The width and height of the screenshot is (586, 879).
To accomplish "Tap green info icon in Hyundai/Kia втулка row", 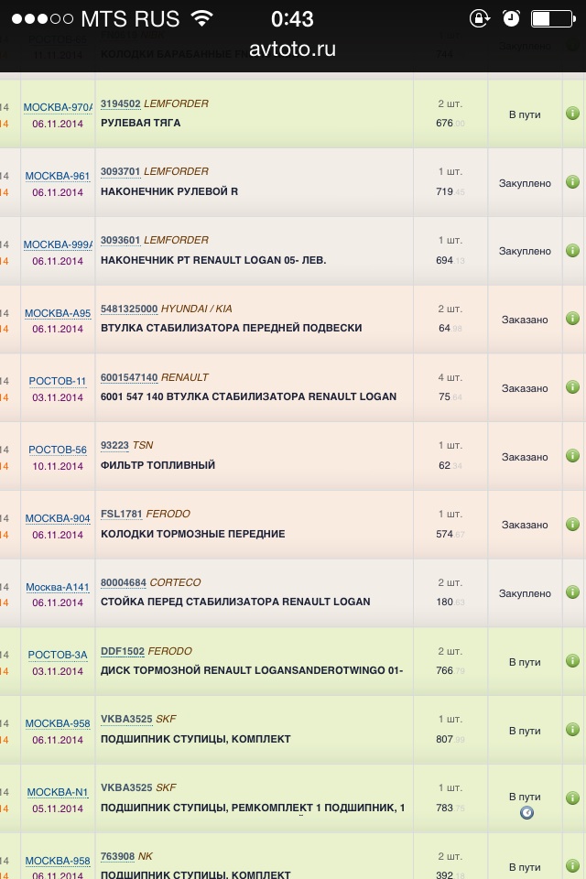I will click(x=572, y=319).
